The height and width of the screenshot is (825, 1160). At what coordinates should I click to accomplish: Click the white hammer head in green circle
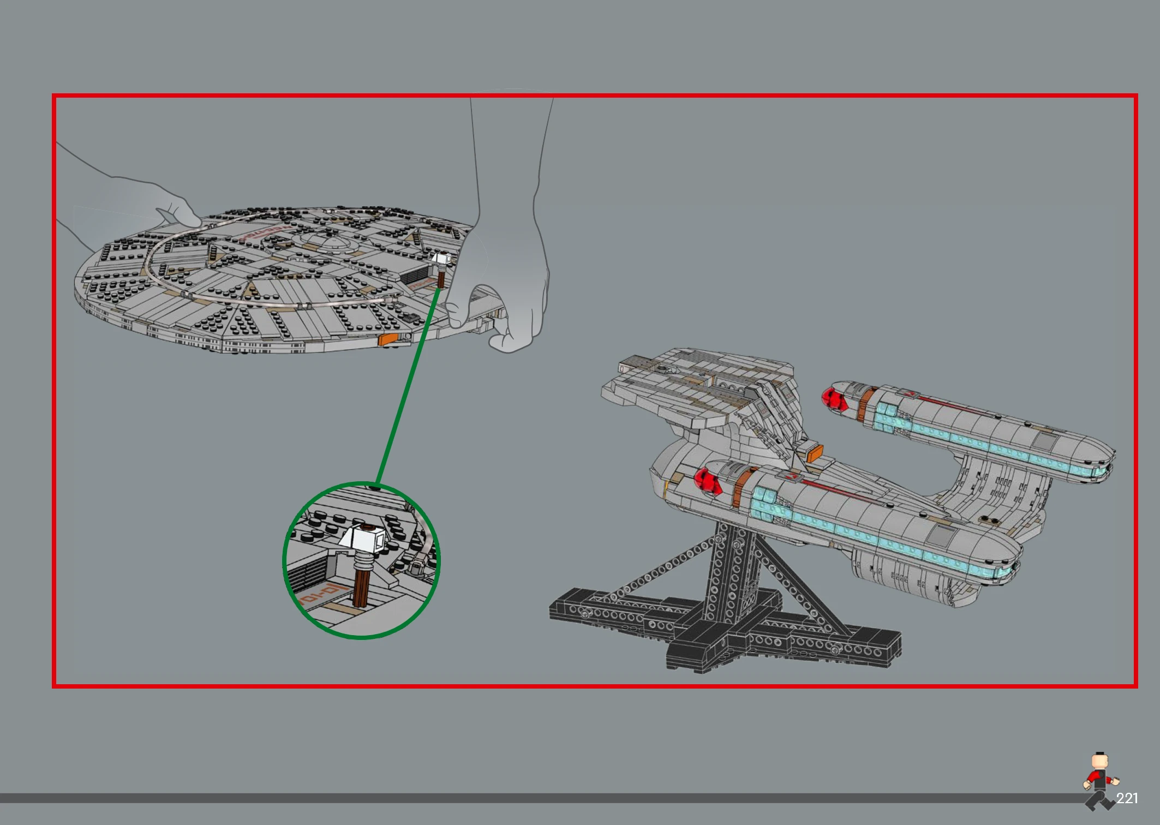[364, 539]
